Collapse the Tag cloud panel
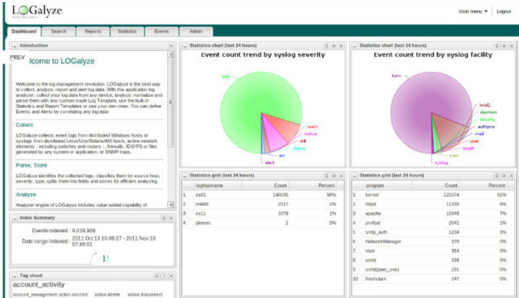 tap(15, 276)
